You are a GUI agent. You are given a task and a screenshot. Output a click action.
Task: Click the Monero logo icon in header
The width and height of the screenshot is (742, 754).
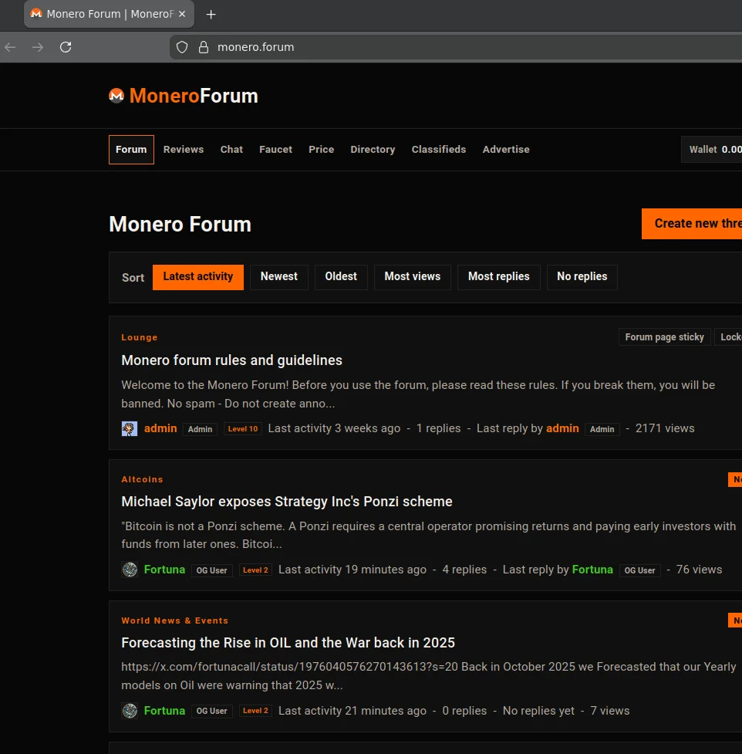pos(116,96)
